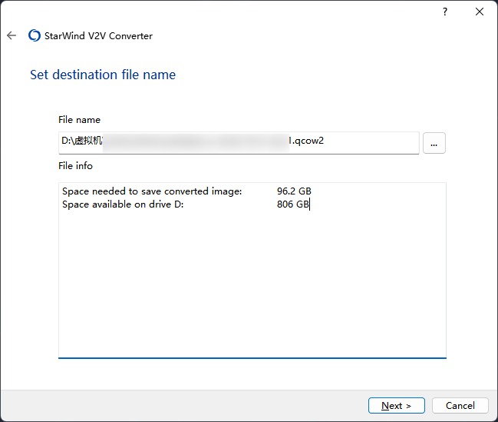Open help with the question mark

445,12
